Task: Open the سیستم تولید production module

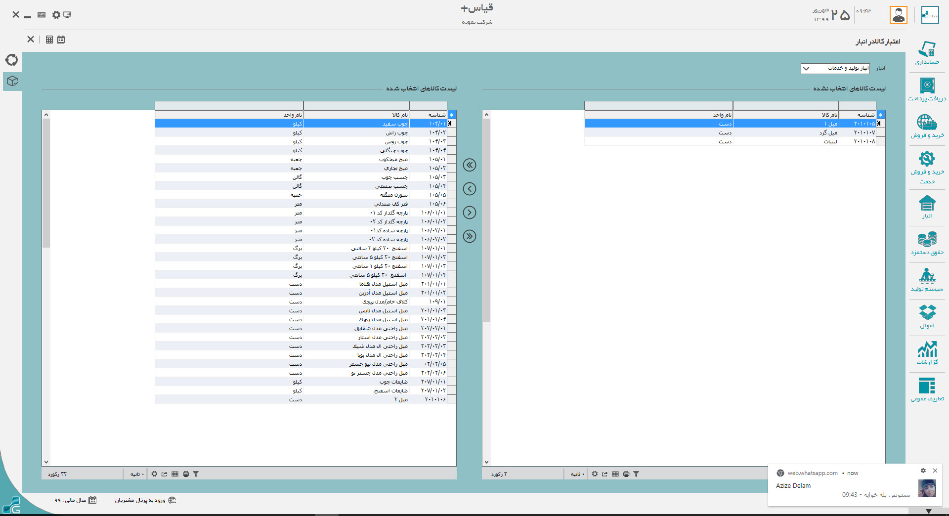Action: click(x=927, y=280)
